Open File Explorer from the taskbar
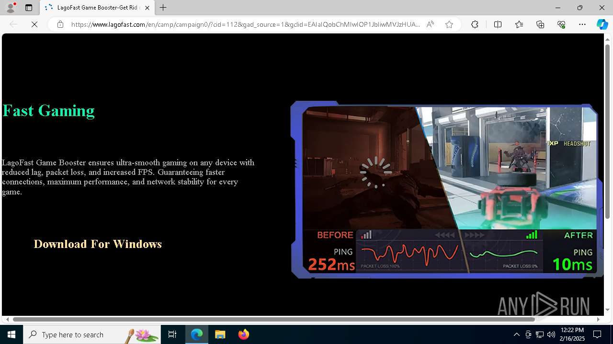This screenshot has height=344, width=613. click(x=220, y=334)
